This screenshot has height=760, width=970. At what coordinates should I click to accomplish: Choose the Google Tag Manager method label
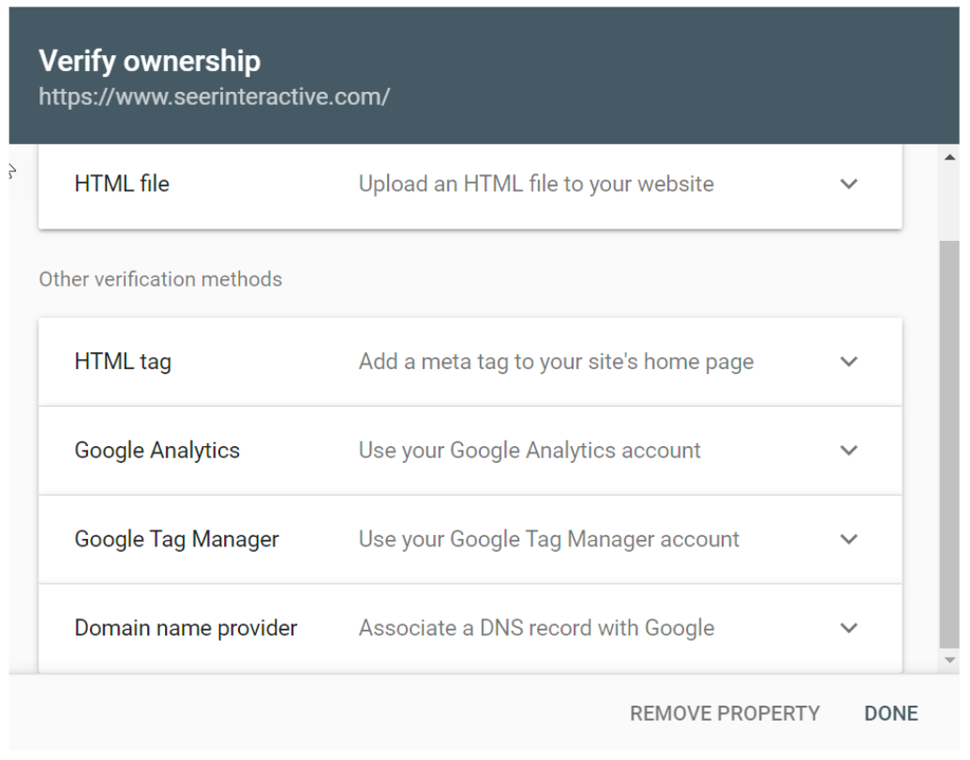177,540
